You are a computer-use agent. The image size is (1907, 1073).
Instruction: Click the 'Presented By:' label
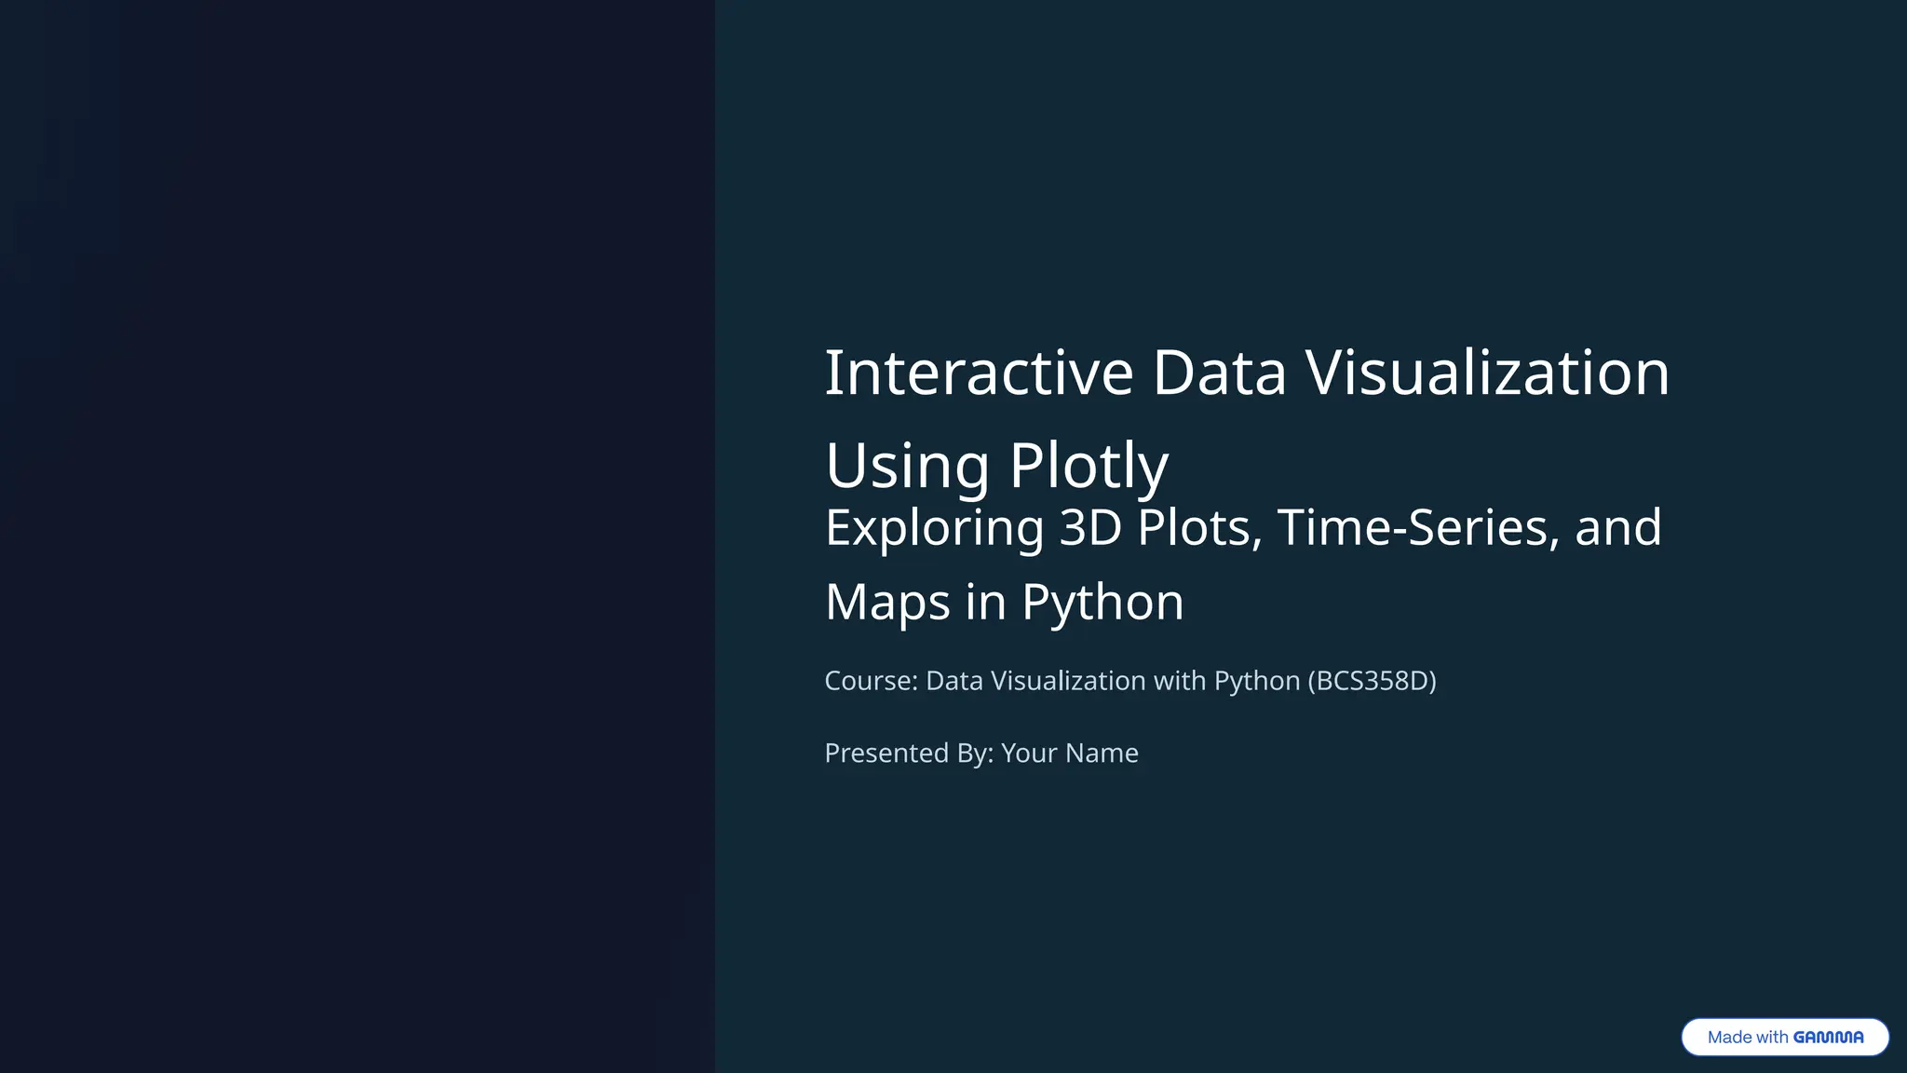pyautogui.click(x=909, y=753)
